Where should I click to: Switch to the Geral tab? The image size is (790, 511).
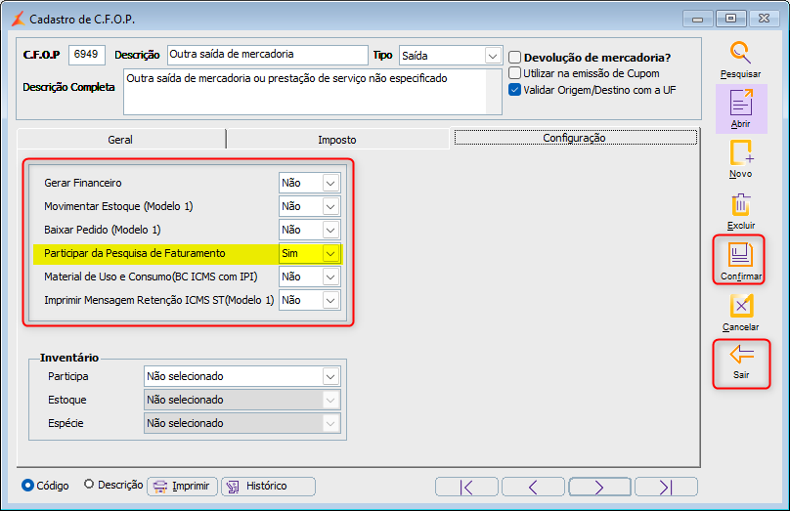click(x=120, y=140)
